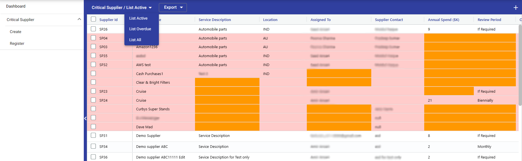Click the plus icon to add supplier
The image size is (522, 161).
515,8
